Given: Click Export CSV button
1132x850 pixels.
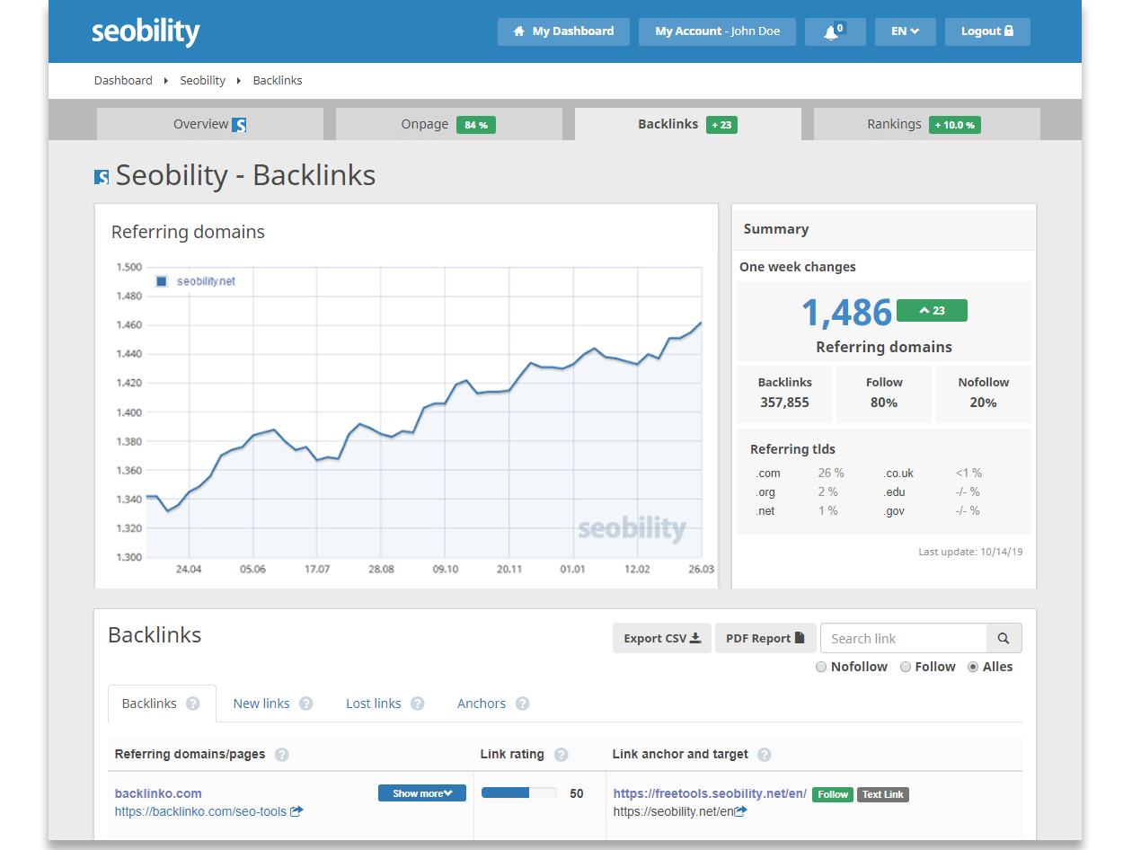Looking at the screenshot, I should coord(662,638).
